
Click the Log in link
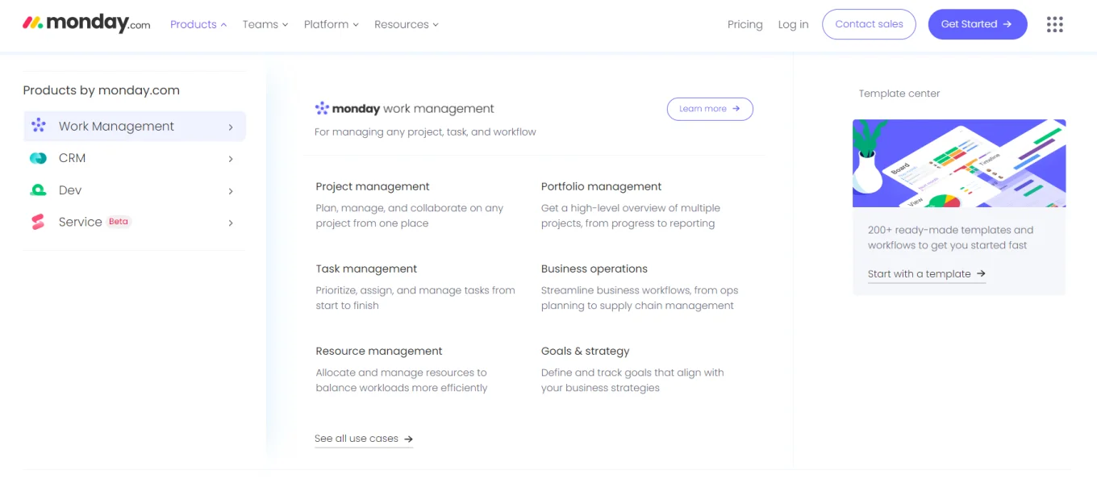point(793,24)
